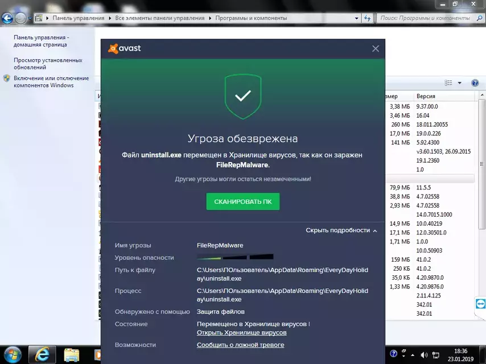Collapse details via Скрыть подробности
This screenshot has height=364, width=486.
(341, 230)
